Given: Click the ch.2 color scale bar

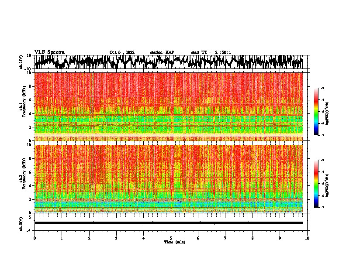Looking at the screenshot, I should pos(316,184).
